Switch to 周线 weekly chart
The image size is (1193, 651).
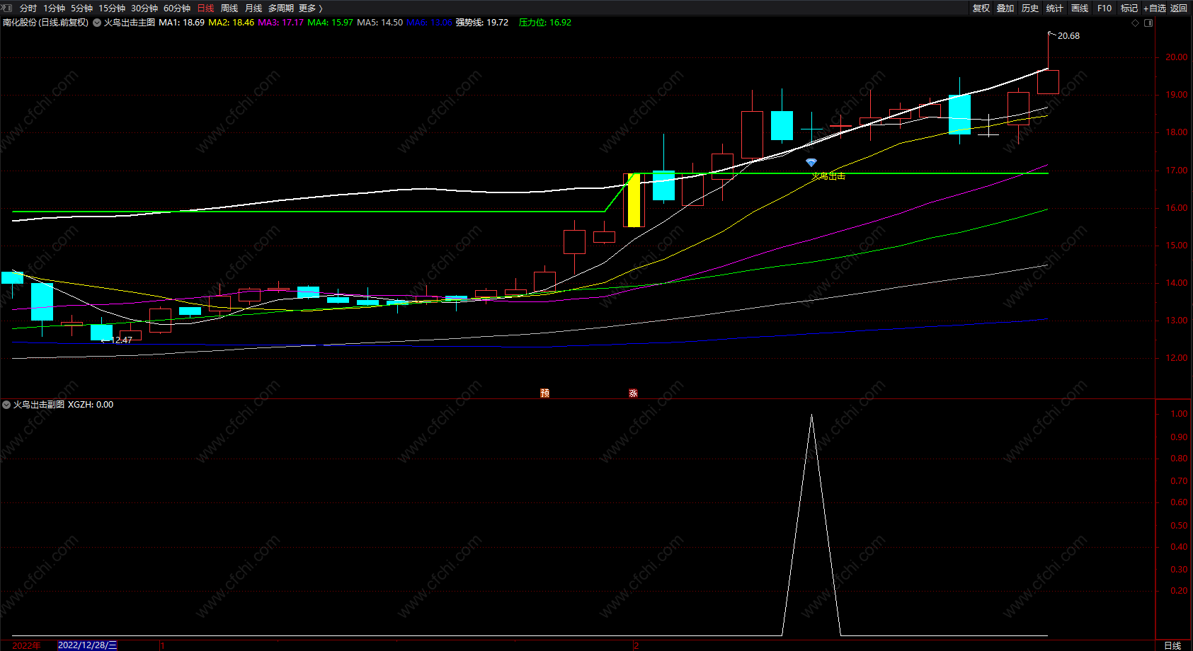pos(229,8)
